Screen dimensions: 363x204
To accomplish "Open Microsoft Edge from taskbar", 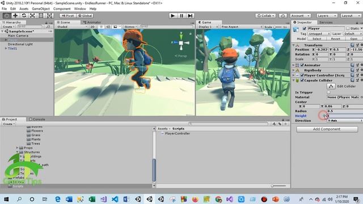I will (x=58, y=199).
